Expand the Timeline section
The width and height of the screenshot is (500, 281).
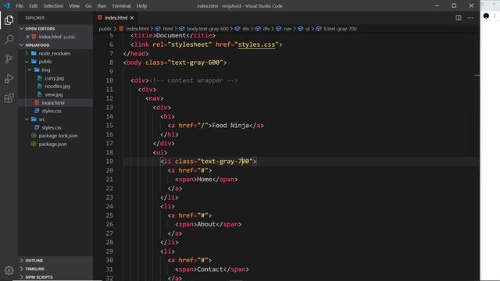point(34,269)
